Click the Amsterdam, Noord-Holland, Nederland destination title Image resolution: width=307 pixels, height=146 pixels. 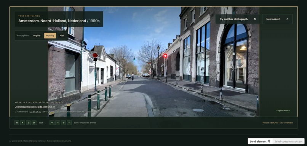52,21
